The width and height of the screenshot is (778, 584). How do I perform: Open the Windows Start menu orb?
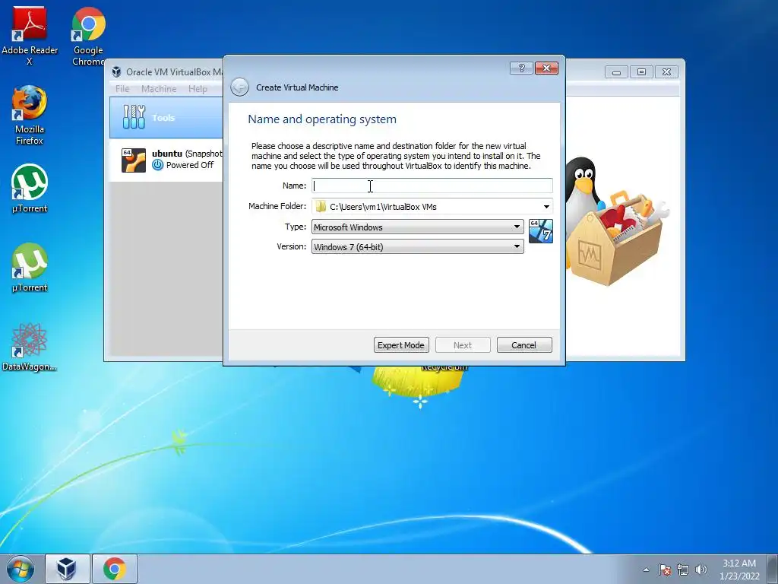pos(20,569)
